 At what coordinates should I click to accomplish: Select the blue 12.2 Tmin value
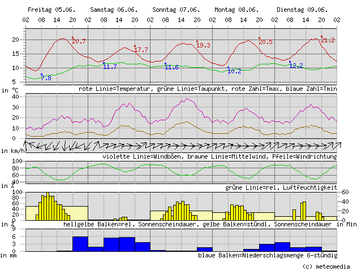(296, 66)
